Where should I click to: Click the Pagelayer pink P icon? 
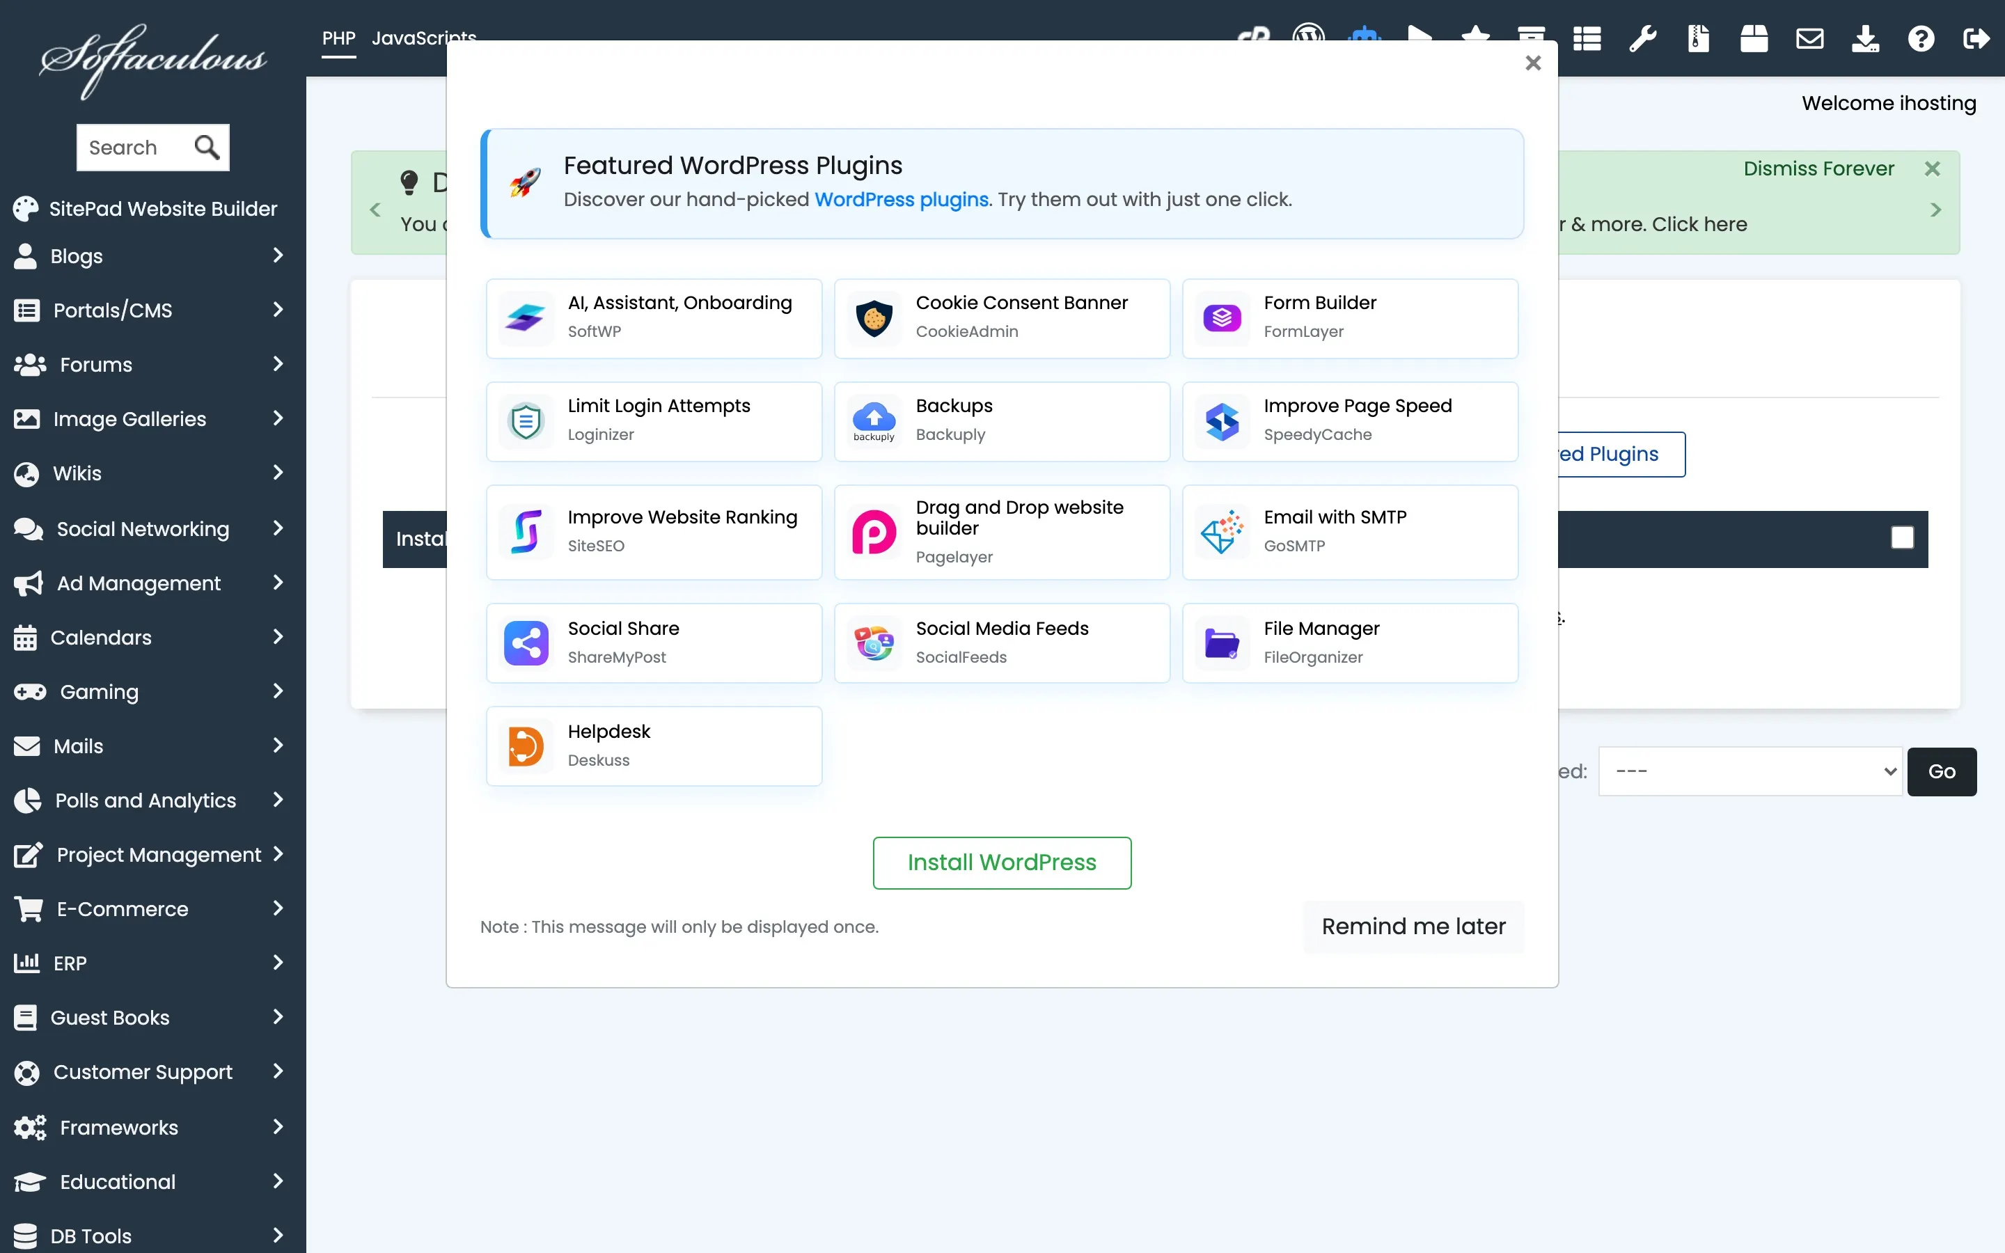pyautogui.click(x=873, y=532)
